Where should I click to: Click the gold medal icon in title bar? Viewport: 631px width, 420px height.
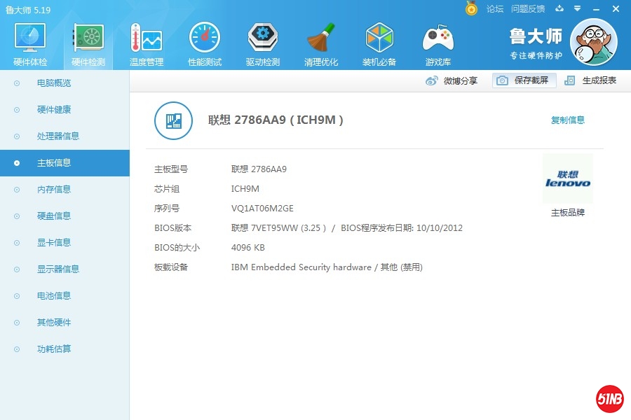point(472,8)
